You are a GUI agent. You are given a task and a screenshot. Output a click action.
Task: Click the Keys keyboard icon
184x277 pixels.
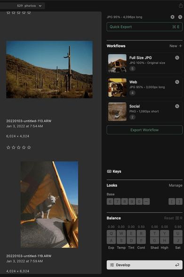point(109,171)
